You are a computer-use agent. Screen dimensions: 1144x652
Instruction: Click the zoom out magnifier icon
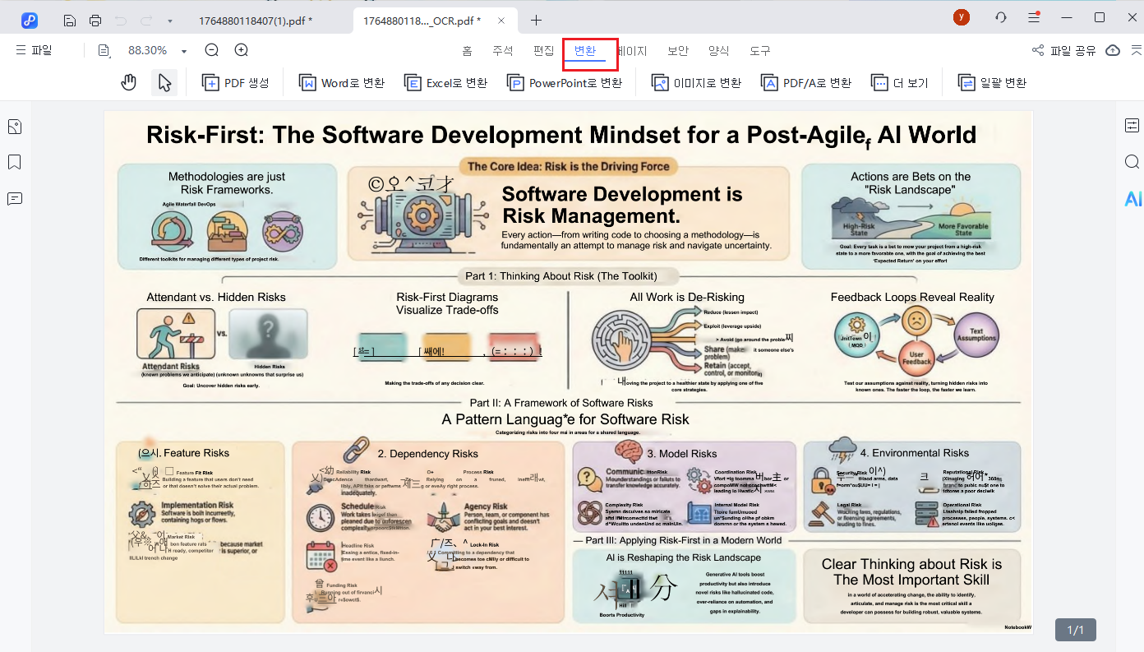click(x=211, y=51)
